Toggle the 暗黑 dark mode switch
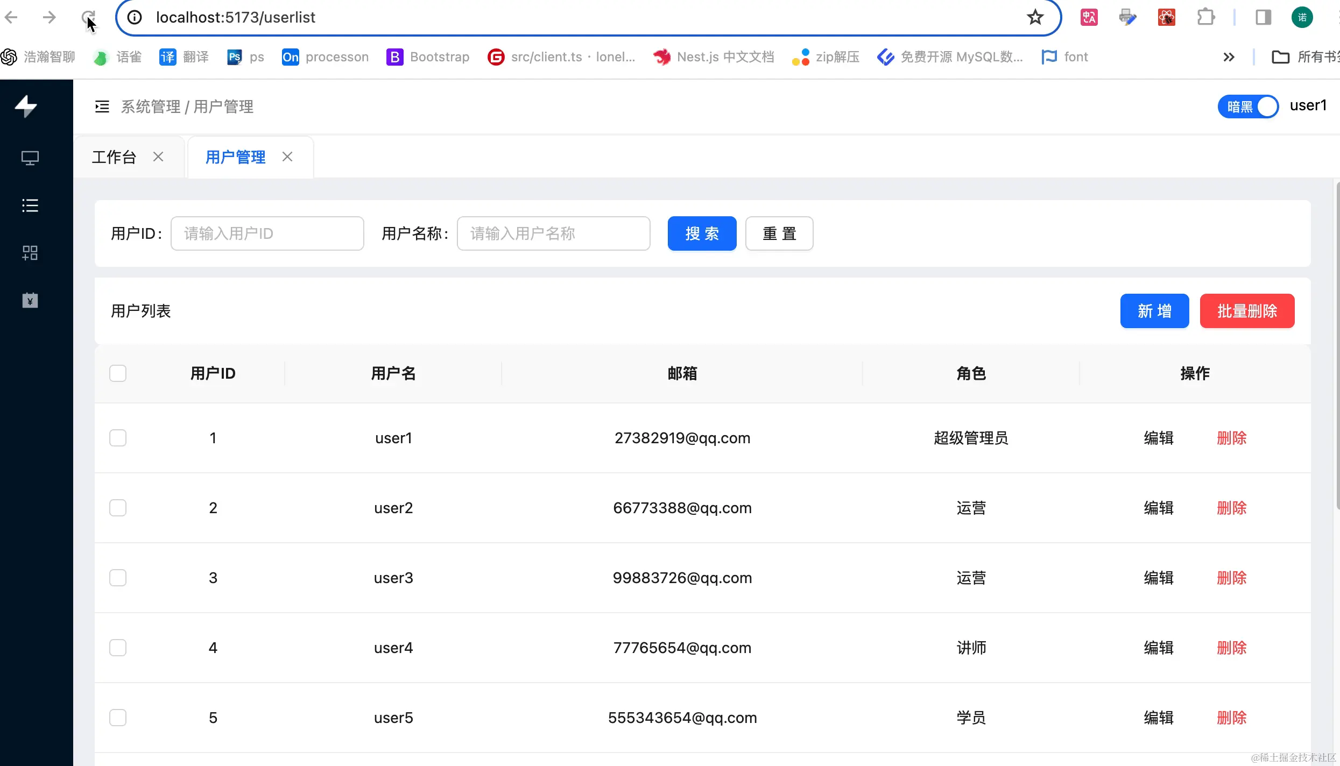 coord(1247,107)
